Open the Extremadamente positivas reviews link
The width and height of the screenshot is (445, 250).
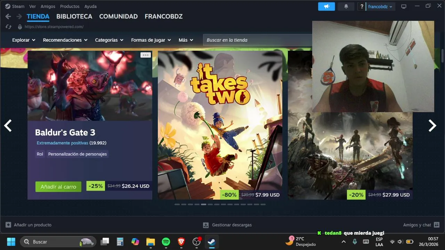[x=63, y=143]
